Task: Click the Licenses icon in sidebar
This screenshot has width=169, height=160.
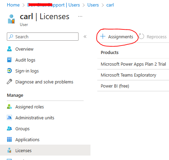Action: point(9,150)
